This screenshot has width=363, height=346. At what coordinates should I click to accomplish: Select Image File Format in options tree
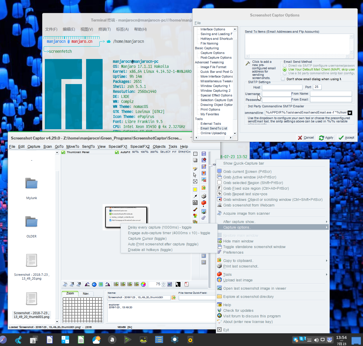tap(213, 67)
